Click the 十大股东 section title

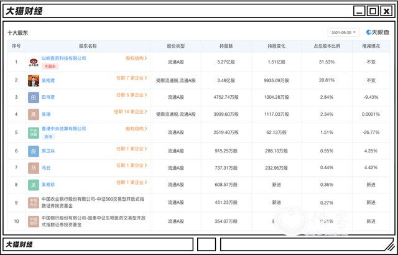[18, 33]
